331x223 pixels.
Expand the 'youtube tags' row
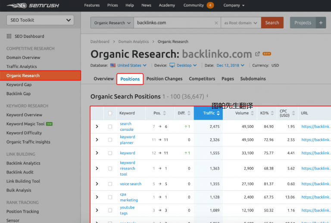click(x=97, y=210)
